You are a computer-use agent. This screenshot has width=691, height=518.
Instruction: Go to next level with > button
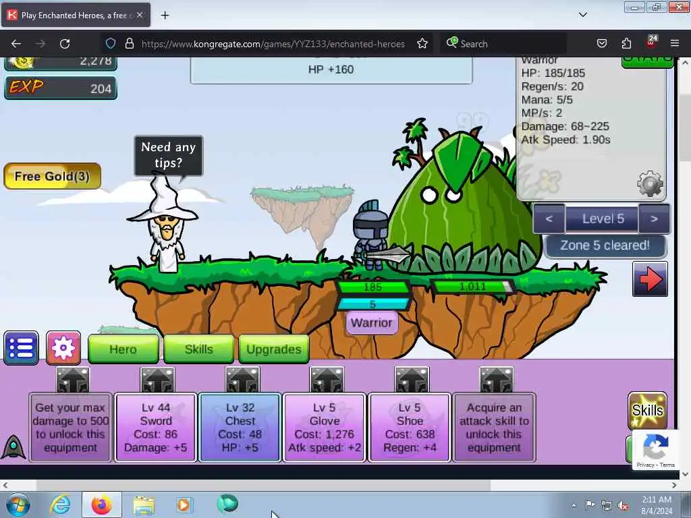tap(654, 219)
